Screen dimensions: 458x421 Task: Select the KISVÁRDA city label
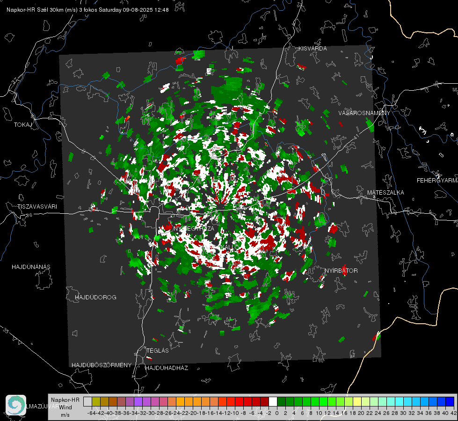pos(313,49)
